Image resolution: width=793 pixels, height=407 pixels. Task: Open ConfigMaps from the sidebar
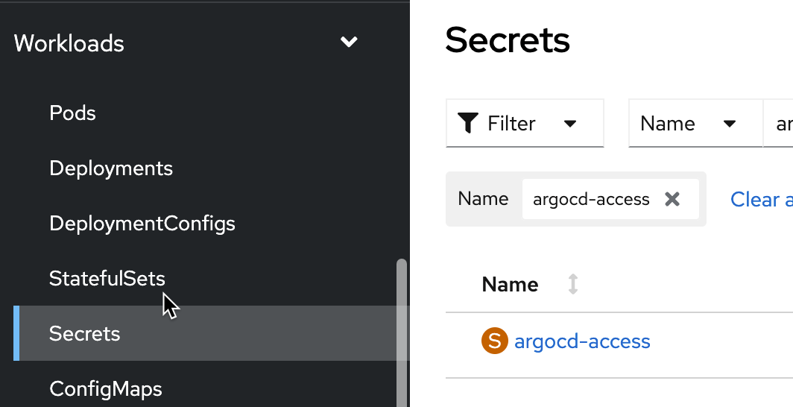tap(106, 388)
